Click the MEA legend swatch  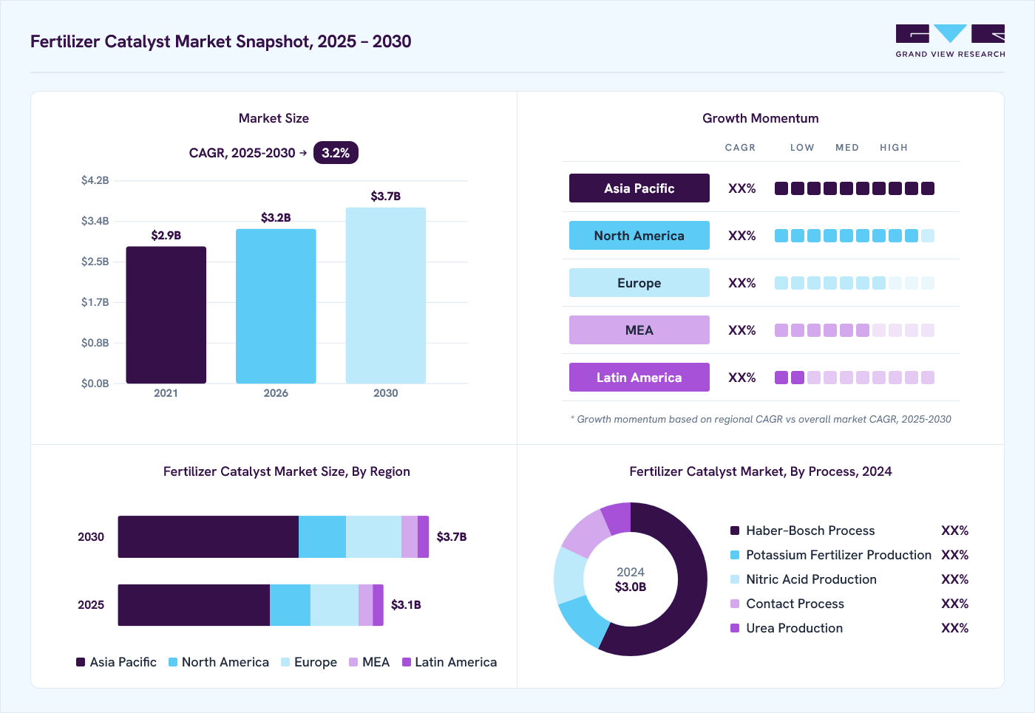353,662
